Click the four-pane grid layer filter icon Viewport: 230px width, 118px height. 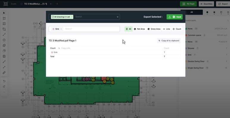point(214,12)
